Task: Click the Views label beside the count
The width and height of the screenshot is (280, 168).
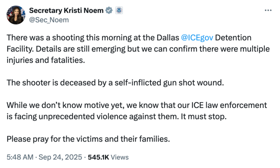Action: click(120, 157)
